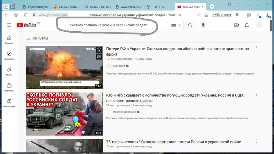The height and width of the screenshot is (154, 274).
Task: Open the options menu for the 75 тысяч человек video
Action: point(256,141)
